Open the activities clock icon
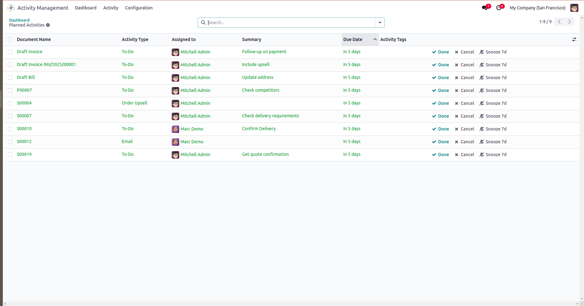Image resolution: width=584 pixels, height=306 pixels. click(499, 8)
